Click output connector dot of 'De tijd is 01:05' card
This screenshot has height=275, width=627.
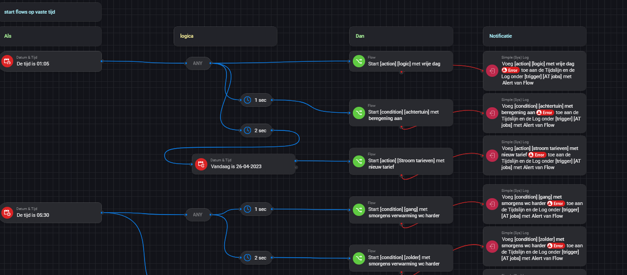(101, 61)
